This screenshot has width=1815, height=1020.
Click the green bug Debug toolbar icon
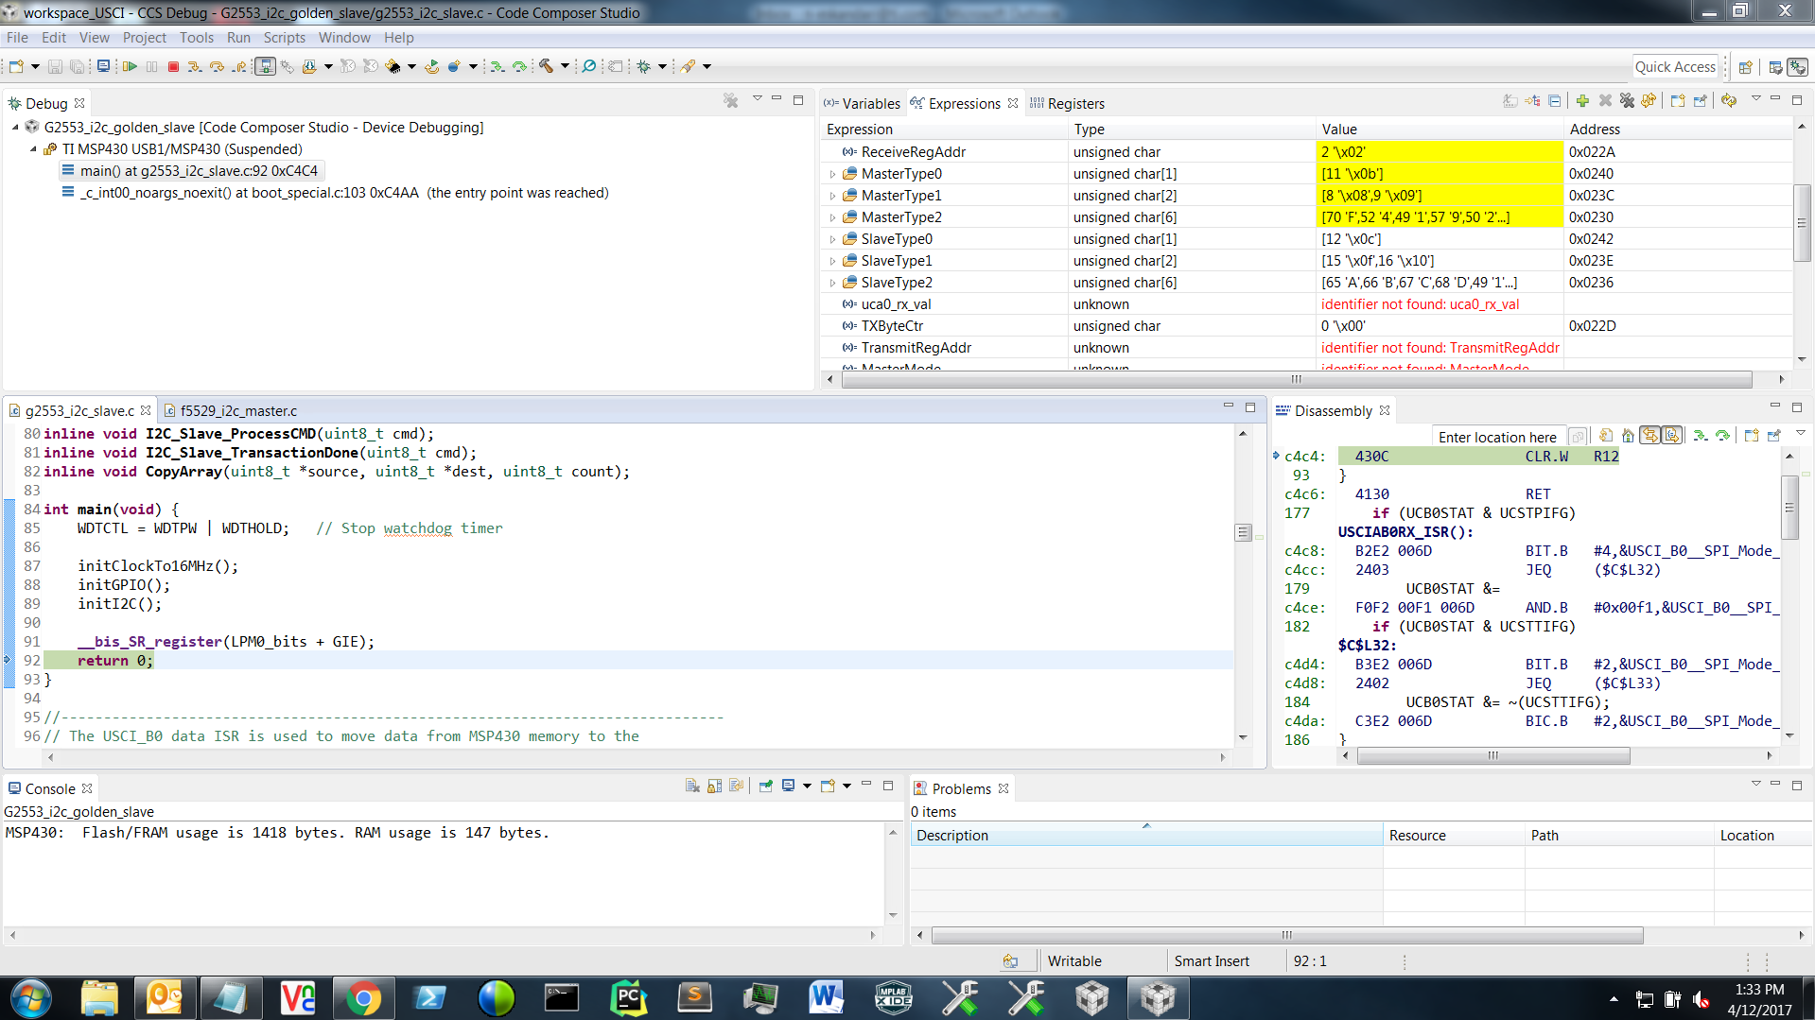coord(644,66)
